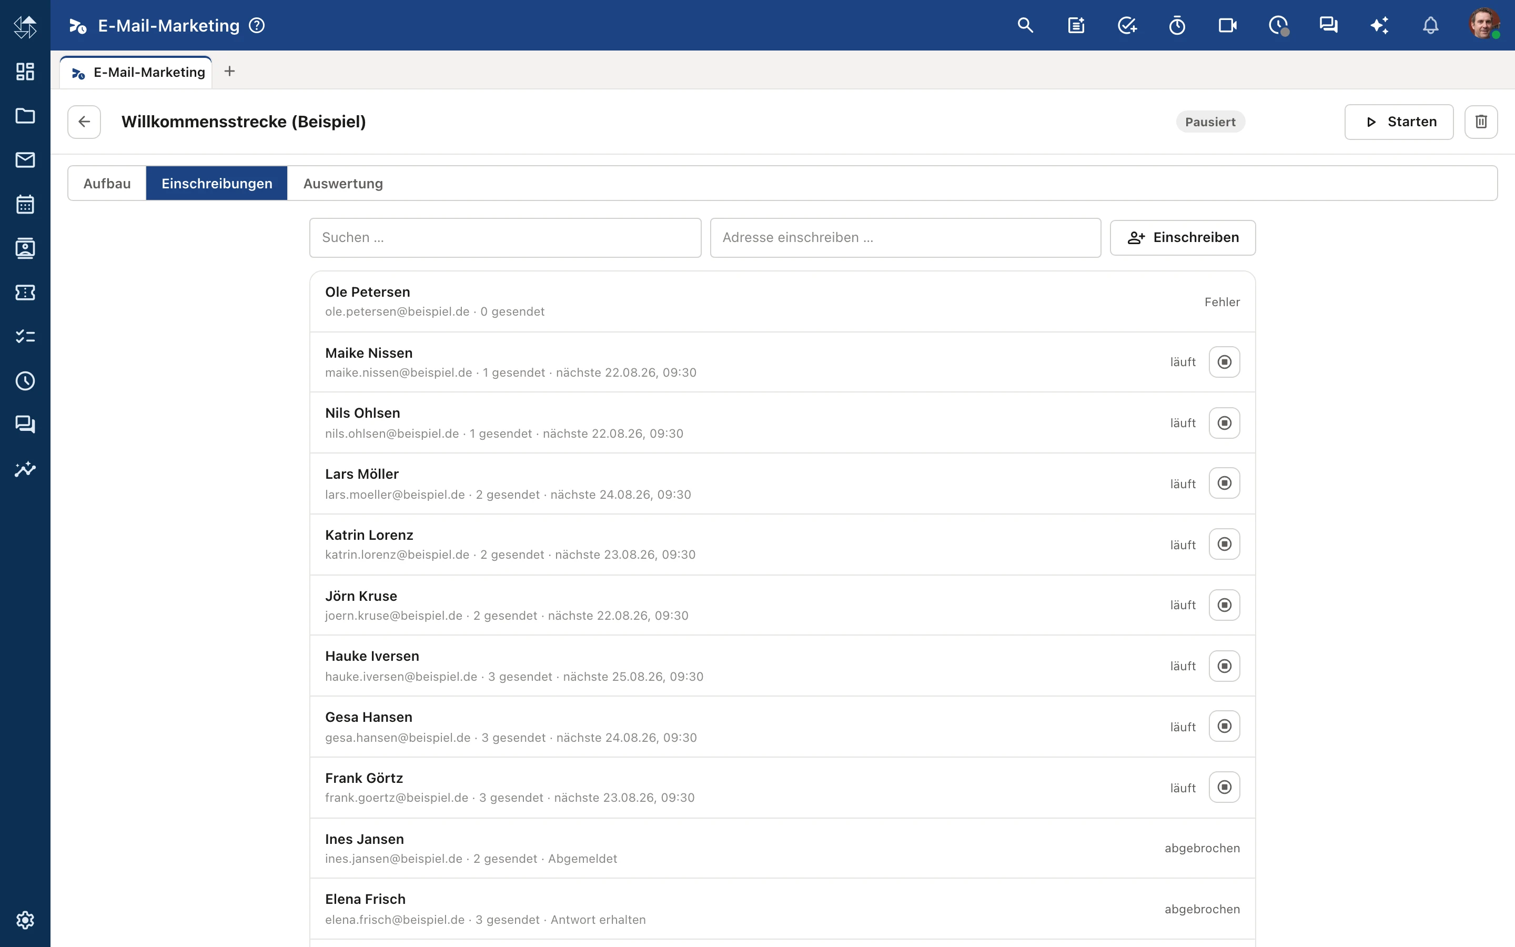The width and height of the screenshot is (1515, 947).
Task: Open task checklist icon in sidebar
Action: tap(25, 336)
